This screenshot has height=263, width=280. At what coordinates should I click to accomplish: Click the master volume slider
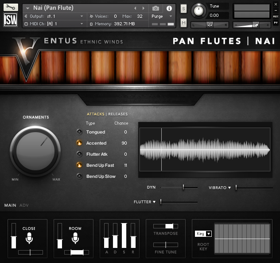pos(252,25)
